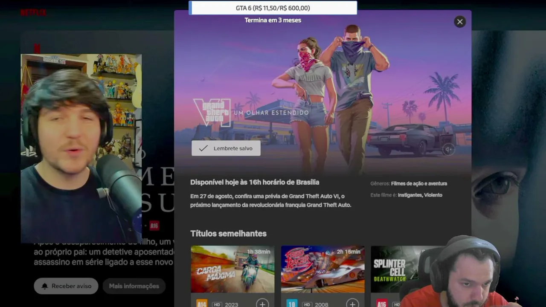Click the 'Em 27 de agosto' description text
This screenshot has height=307, width=546.
tap(270, 200)
